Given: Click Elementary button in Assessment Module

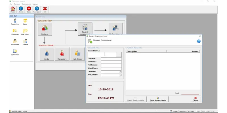Looking at the screenshot, I should click(62, 54).
